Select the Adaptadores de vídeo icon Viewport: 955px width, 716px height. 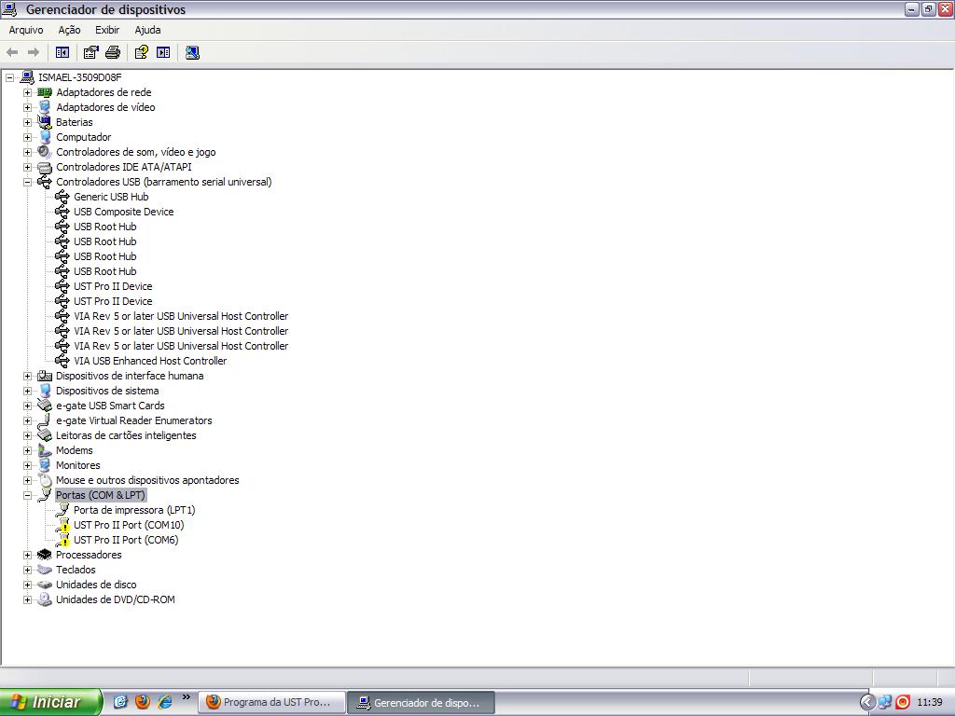tap(45, 107)
